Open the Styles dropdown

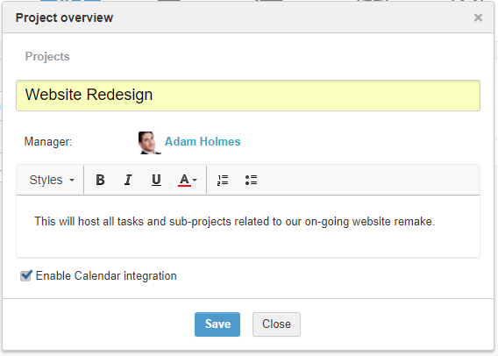click(x=52, y=180)
